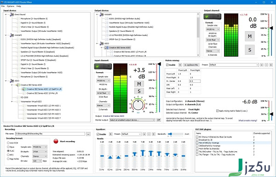Mute the output channel with the M button
This screenshot has width=276, height=177.
[250, 36]
